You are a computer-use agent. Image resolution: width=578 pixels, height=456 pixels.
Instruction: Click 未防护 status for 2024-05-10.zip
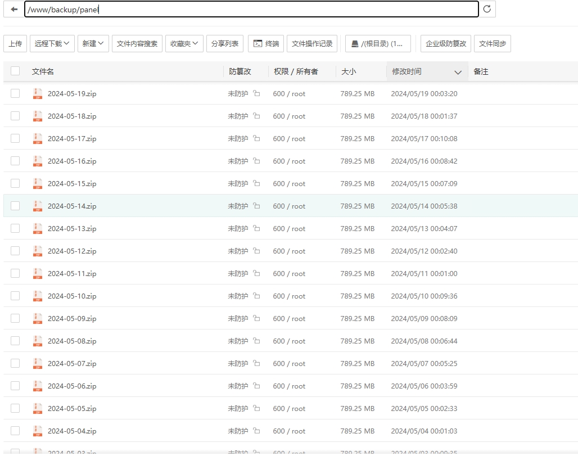click(x=238, y=296)
